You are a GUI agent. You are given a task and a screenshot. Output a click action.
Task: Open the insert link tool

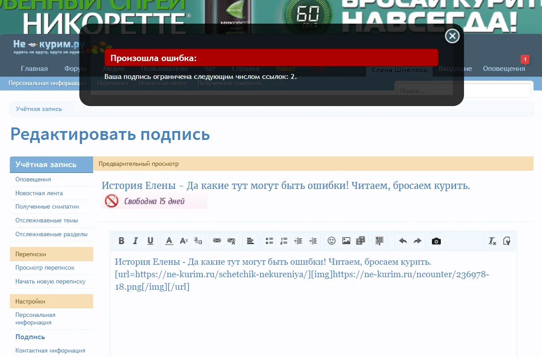(x=217, y=241)
